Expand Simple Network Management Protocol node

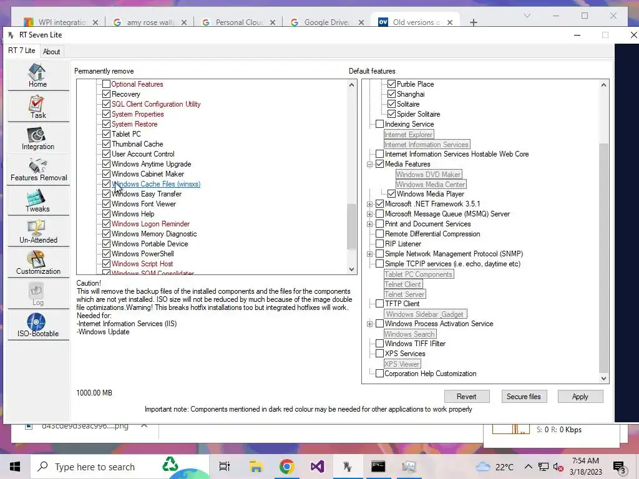point(369,254)
